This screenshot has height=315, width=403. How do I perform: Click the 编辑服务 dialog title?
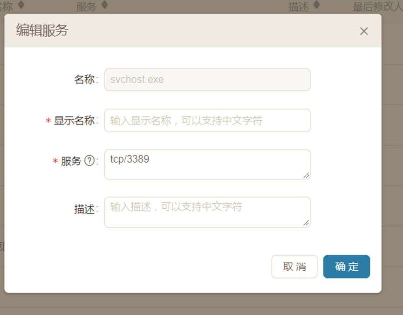pos(42,31)
